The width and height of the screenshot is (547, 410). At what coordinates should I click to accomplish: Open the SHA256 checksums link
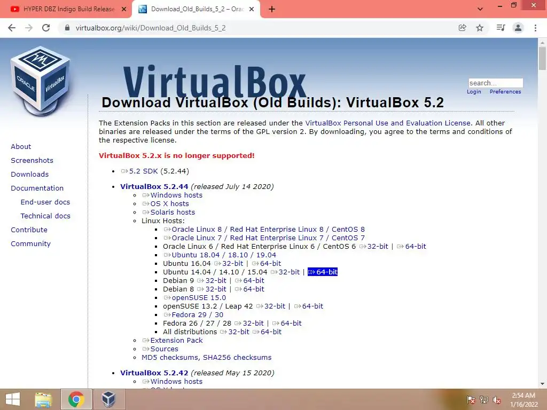tap(237, 358)
